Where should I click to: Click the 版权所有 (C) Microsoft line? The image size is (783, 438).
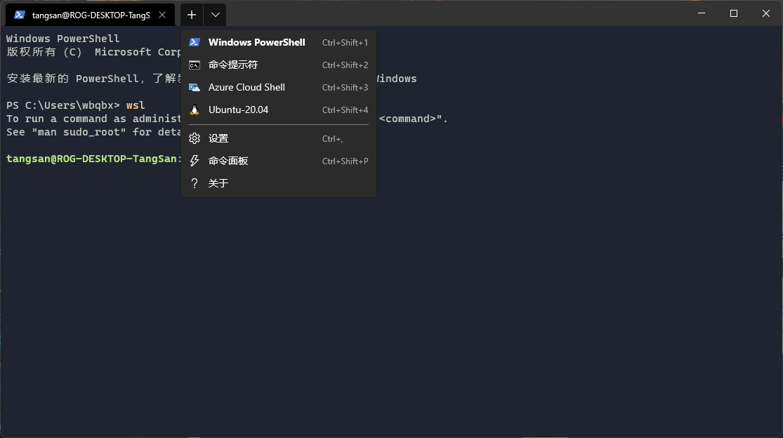click(x=93, y=52)
